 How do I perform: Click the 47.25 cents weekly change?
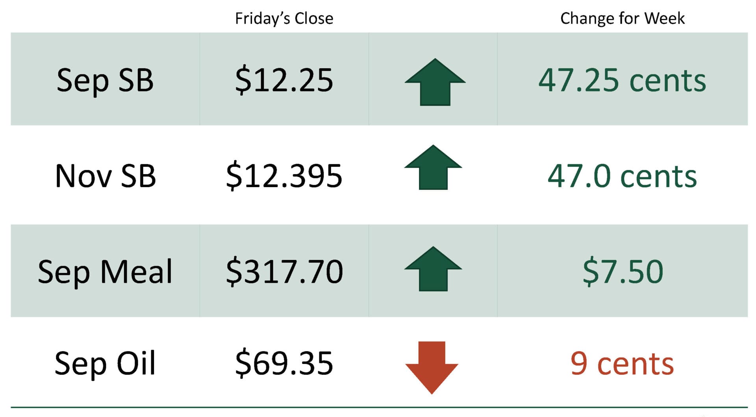click(x=623, y=80)
